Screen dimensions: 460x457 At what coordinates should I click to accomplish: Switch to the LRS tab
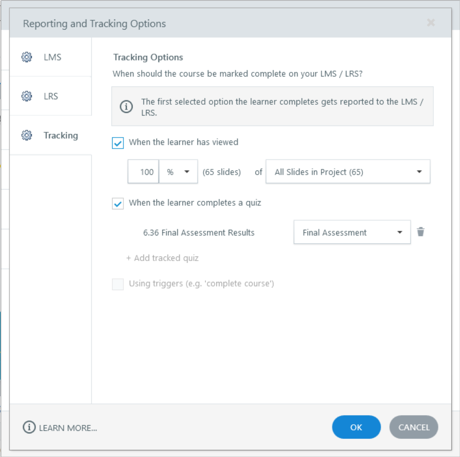click(51, 96)
